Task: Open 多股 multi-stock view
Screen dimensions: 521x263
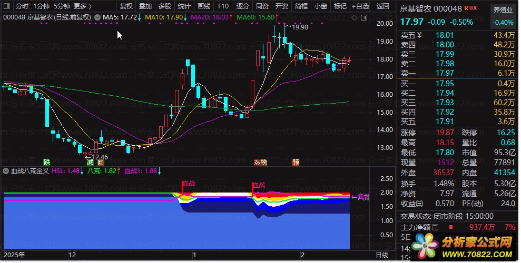Action: 165,6
